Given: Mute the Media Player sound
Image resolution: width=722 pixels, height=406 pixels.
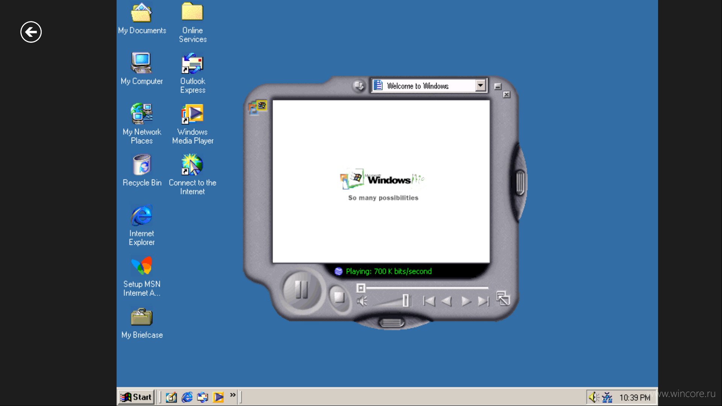Looking at the screenshot, I should (362, 301).
